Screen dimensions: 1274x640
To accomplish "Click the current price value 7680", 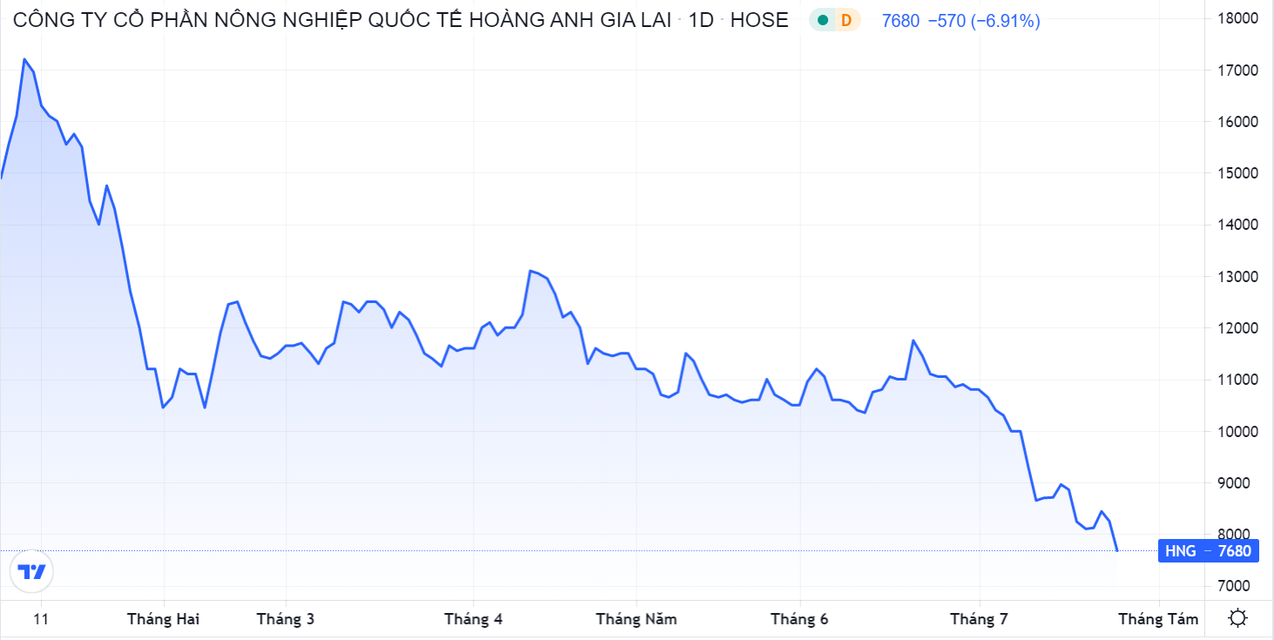I will point(900,19).
